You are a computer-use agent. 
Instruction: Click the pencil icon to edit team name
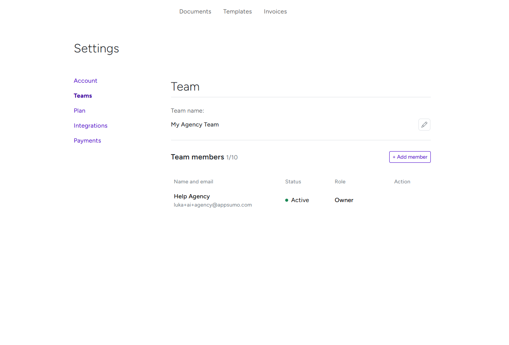pos(424,125)
